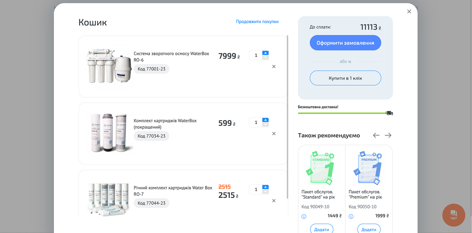The width and height of the screenshot is (472, 233).
Task: Increase quantity of WaterBox RO-6 system
Action: pos(265,53)
